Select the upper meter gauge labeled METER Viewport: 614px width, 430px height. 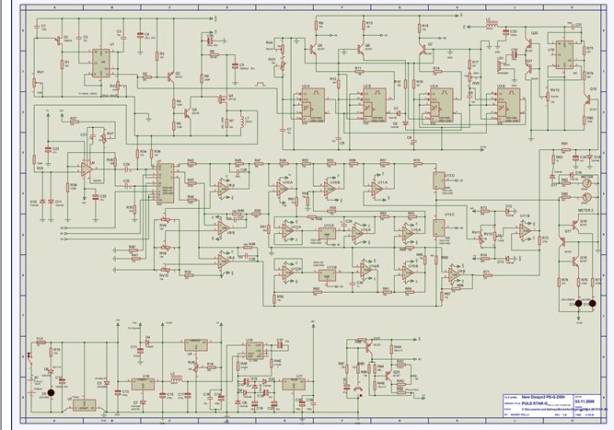[x=586, y=183]
